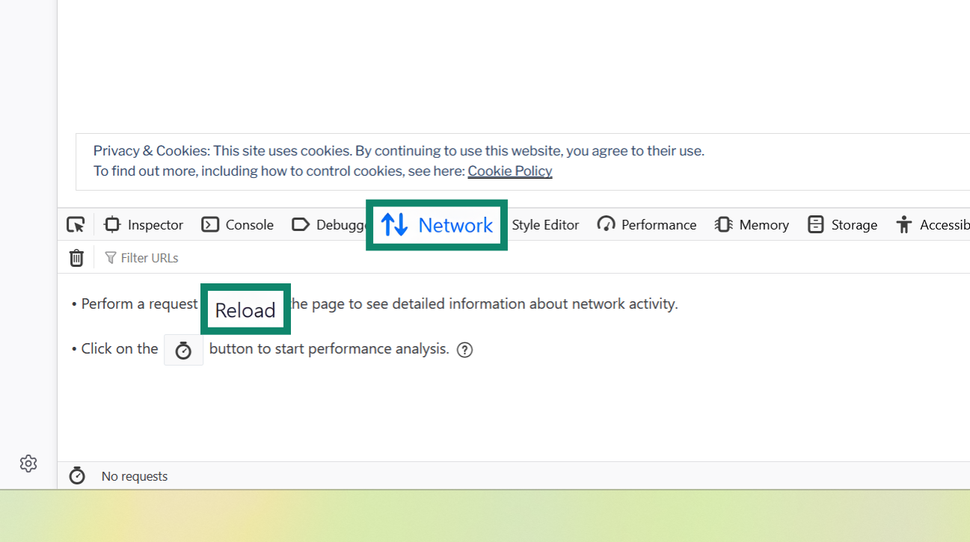Screen dimensions: 970x542
Task: Click the up-down arrows icon on Network tab
Action: point(394,224)
